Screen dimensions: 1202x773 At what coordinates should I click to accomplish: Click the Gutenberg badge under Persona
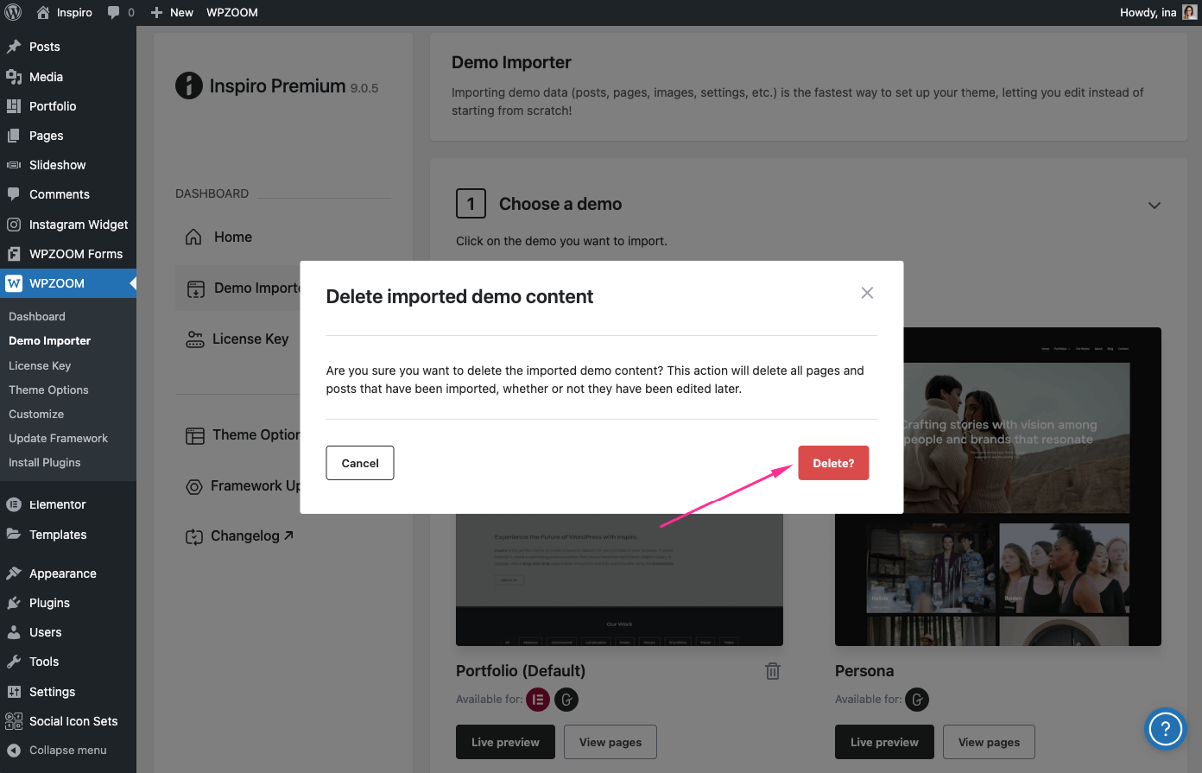(917, 700)
